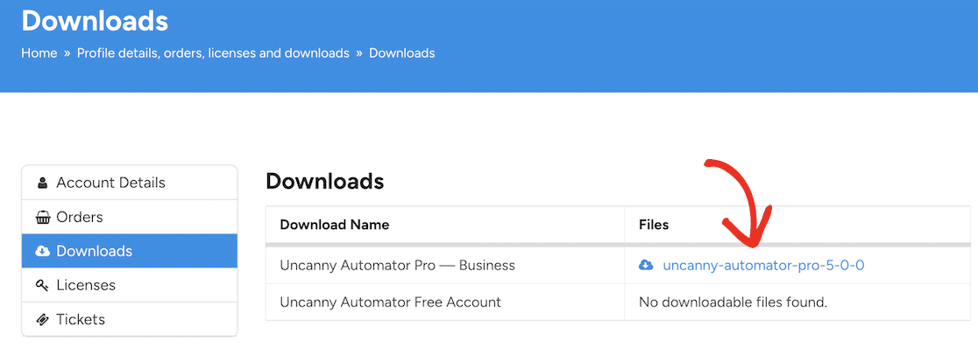Click the Downloads breadcrumb at the end
Viewport: 978px width, 354px height.
pyautogui.click(x=401, y=52)
